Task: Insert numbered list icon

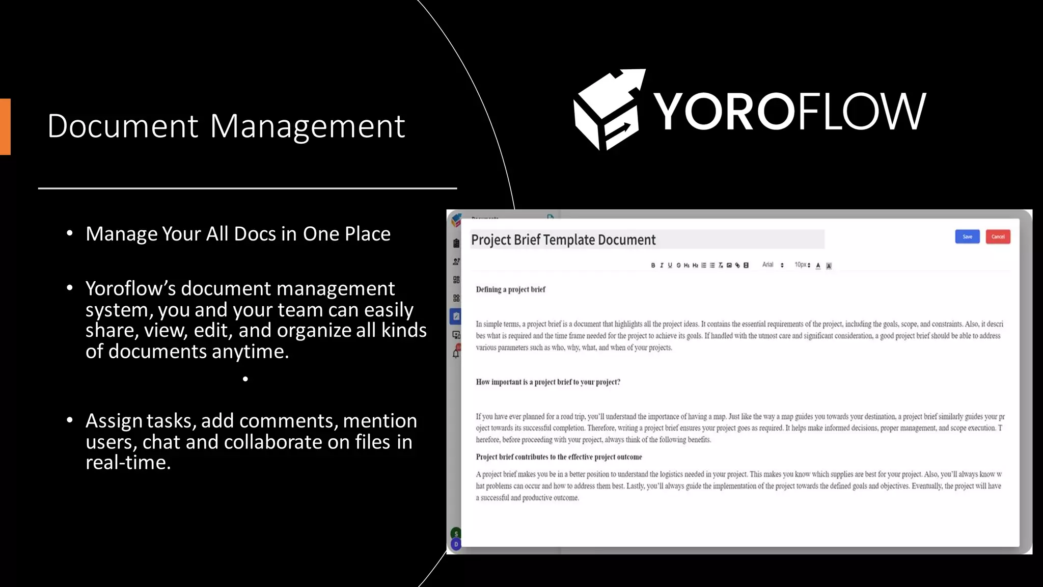Action: coord(704,265)
